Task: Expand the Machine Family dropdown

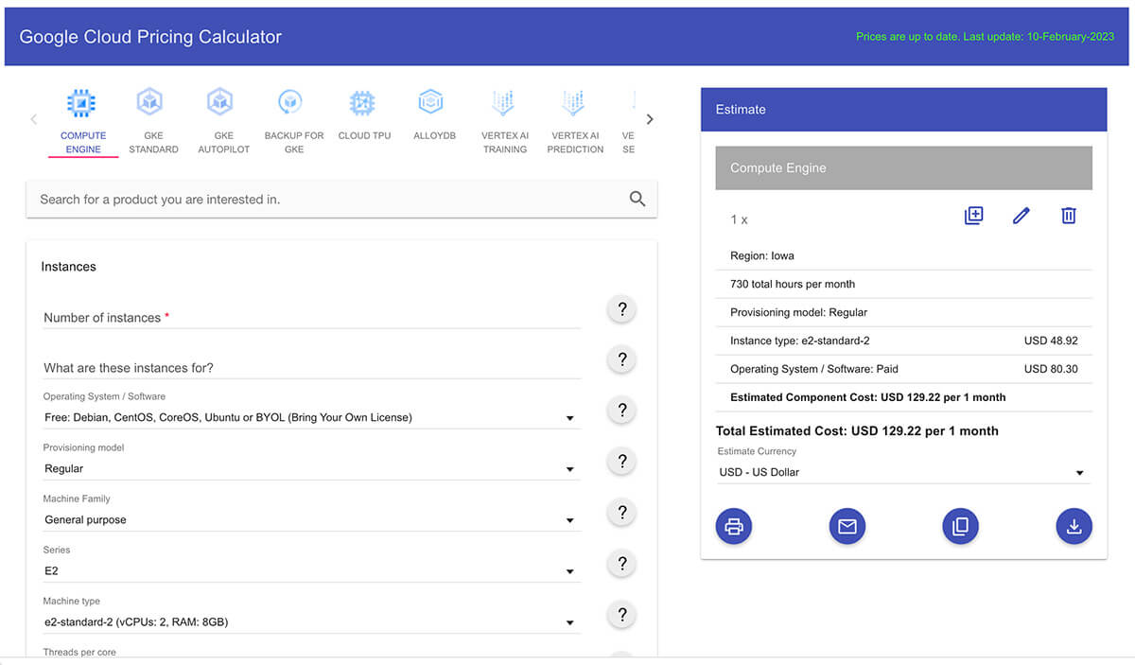Action: pos(312,519)
